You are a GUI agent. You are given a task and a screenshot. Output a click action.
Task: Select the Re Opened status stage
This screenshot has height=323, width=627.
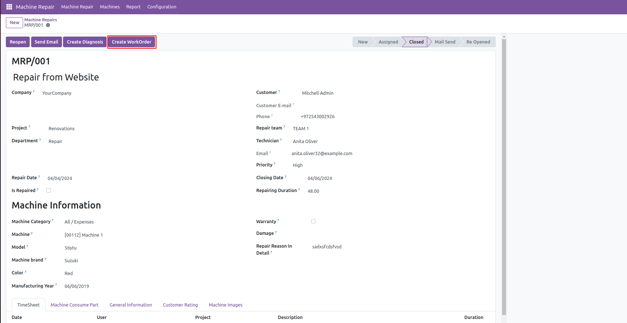click(x=478, y=42)
